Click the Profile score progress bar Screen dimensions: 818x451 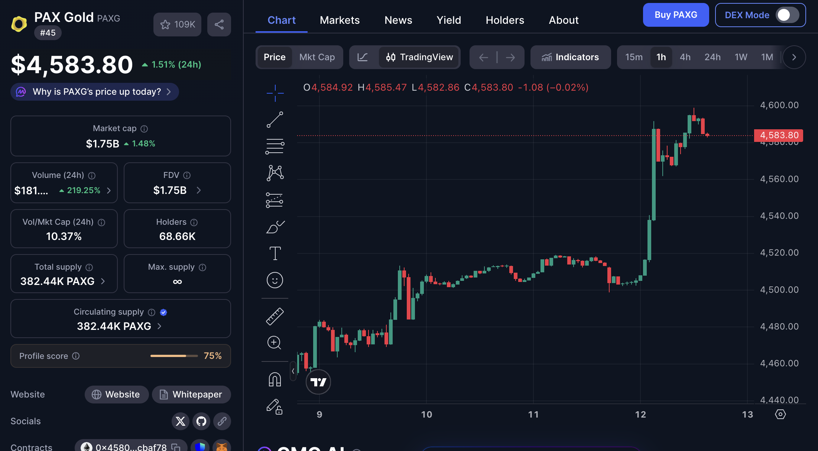[x=174, y=356]
